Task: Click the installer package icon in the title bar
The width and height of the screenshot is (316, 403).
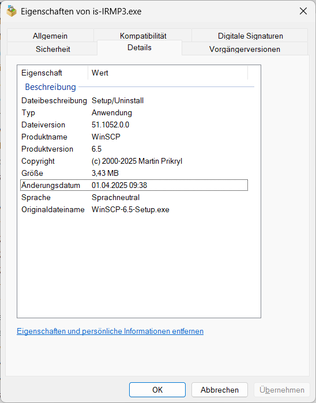Action: 12,11
